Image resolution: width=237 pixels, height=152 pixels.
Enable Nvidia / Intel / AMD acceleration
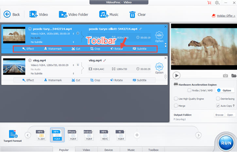click(189, 90)
